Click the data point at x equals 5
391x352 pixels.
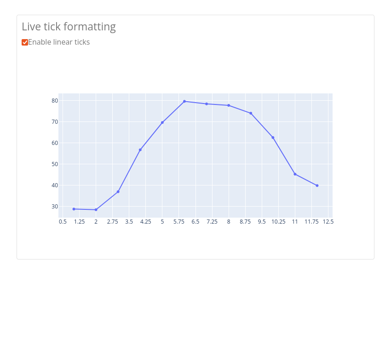pyautogui.click(x=162, y=122)
